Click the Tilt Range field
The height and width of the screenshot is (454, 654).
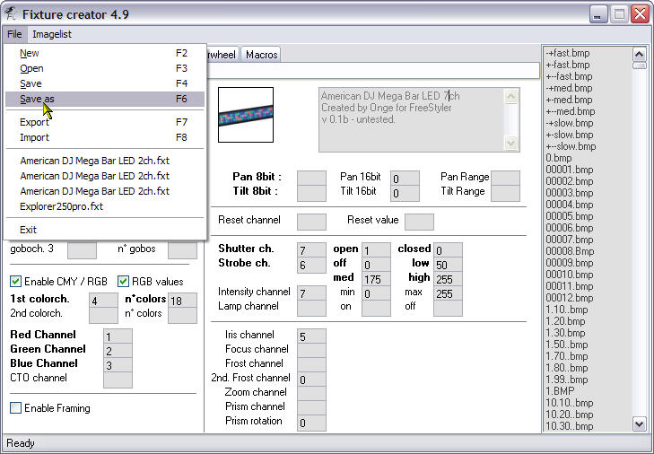[x=505, y=193]
